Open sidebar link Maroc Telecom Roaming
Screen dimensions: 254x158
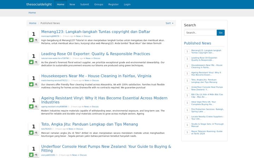point(207,132)
